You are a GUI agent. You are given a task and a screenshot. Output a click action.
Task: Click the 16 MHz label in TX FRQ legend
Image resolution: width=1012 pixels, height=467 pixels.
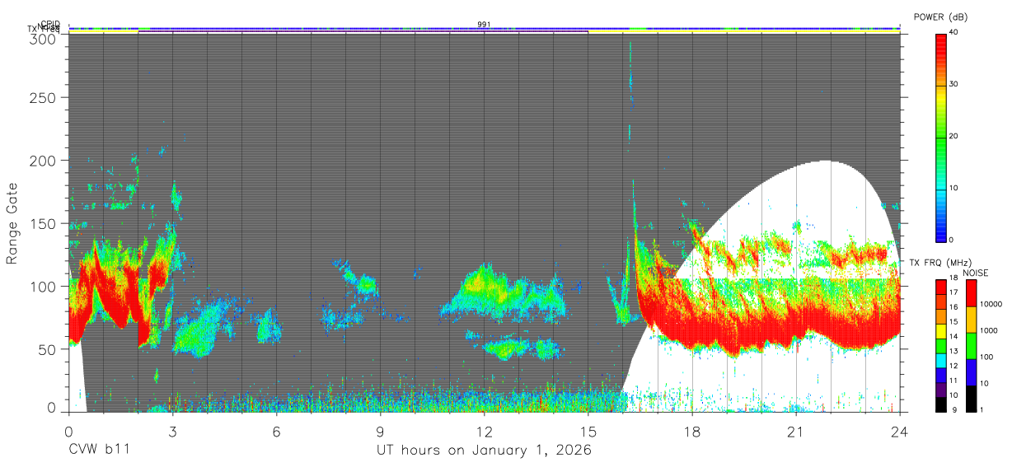[953, 307]
